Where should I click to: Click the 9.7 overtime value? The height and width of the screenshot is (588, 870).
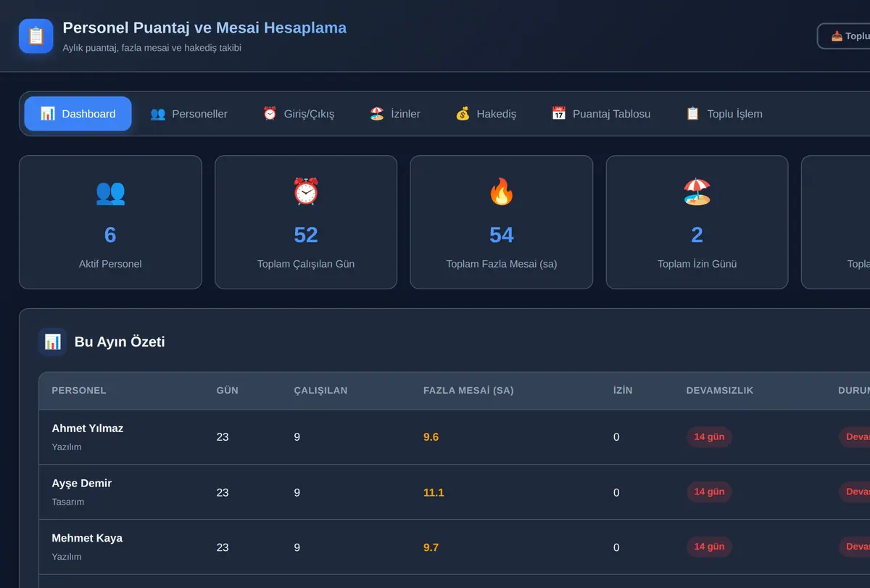[431, 547]
